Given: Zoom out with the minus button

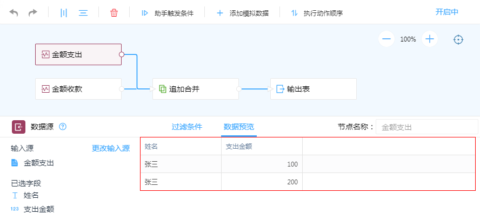Looking at the screenshot, I should coord(386,39).
